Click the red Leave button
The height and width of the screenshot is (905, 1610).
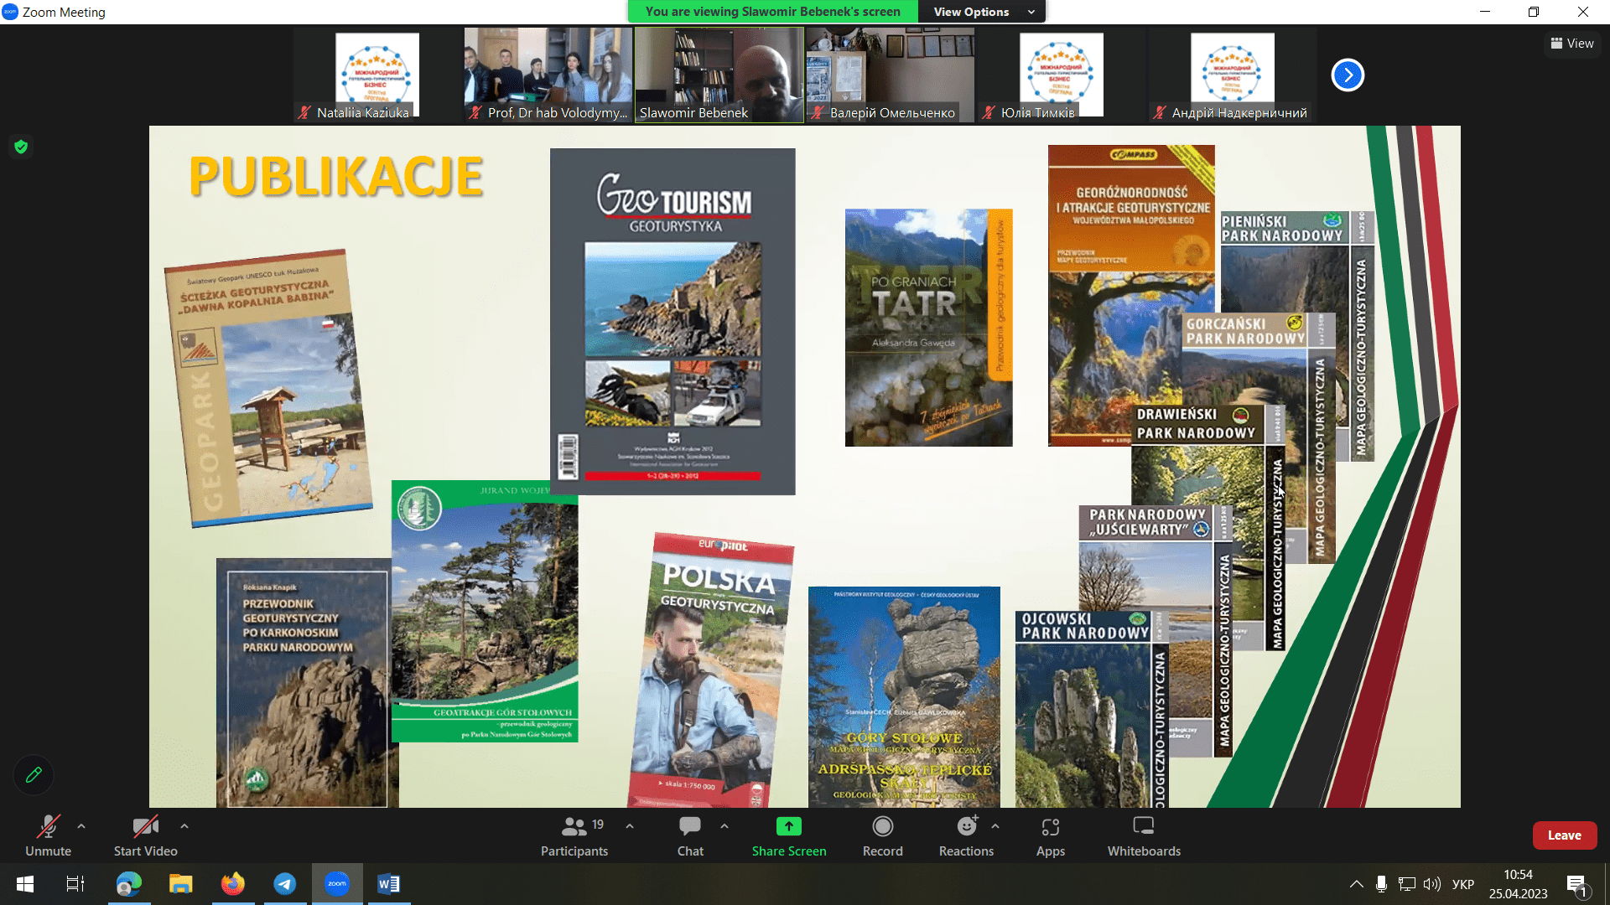pos(1564,835)
